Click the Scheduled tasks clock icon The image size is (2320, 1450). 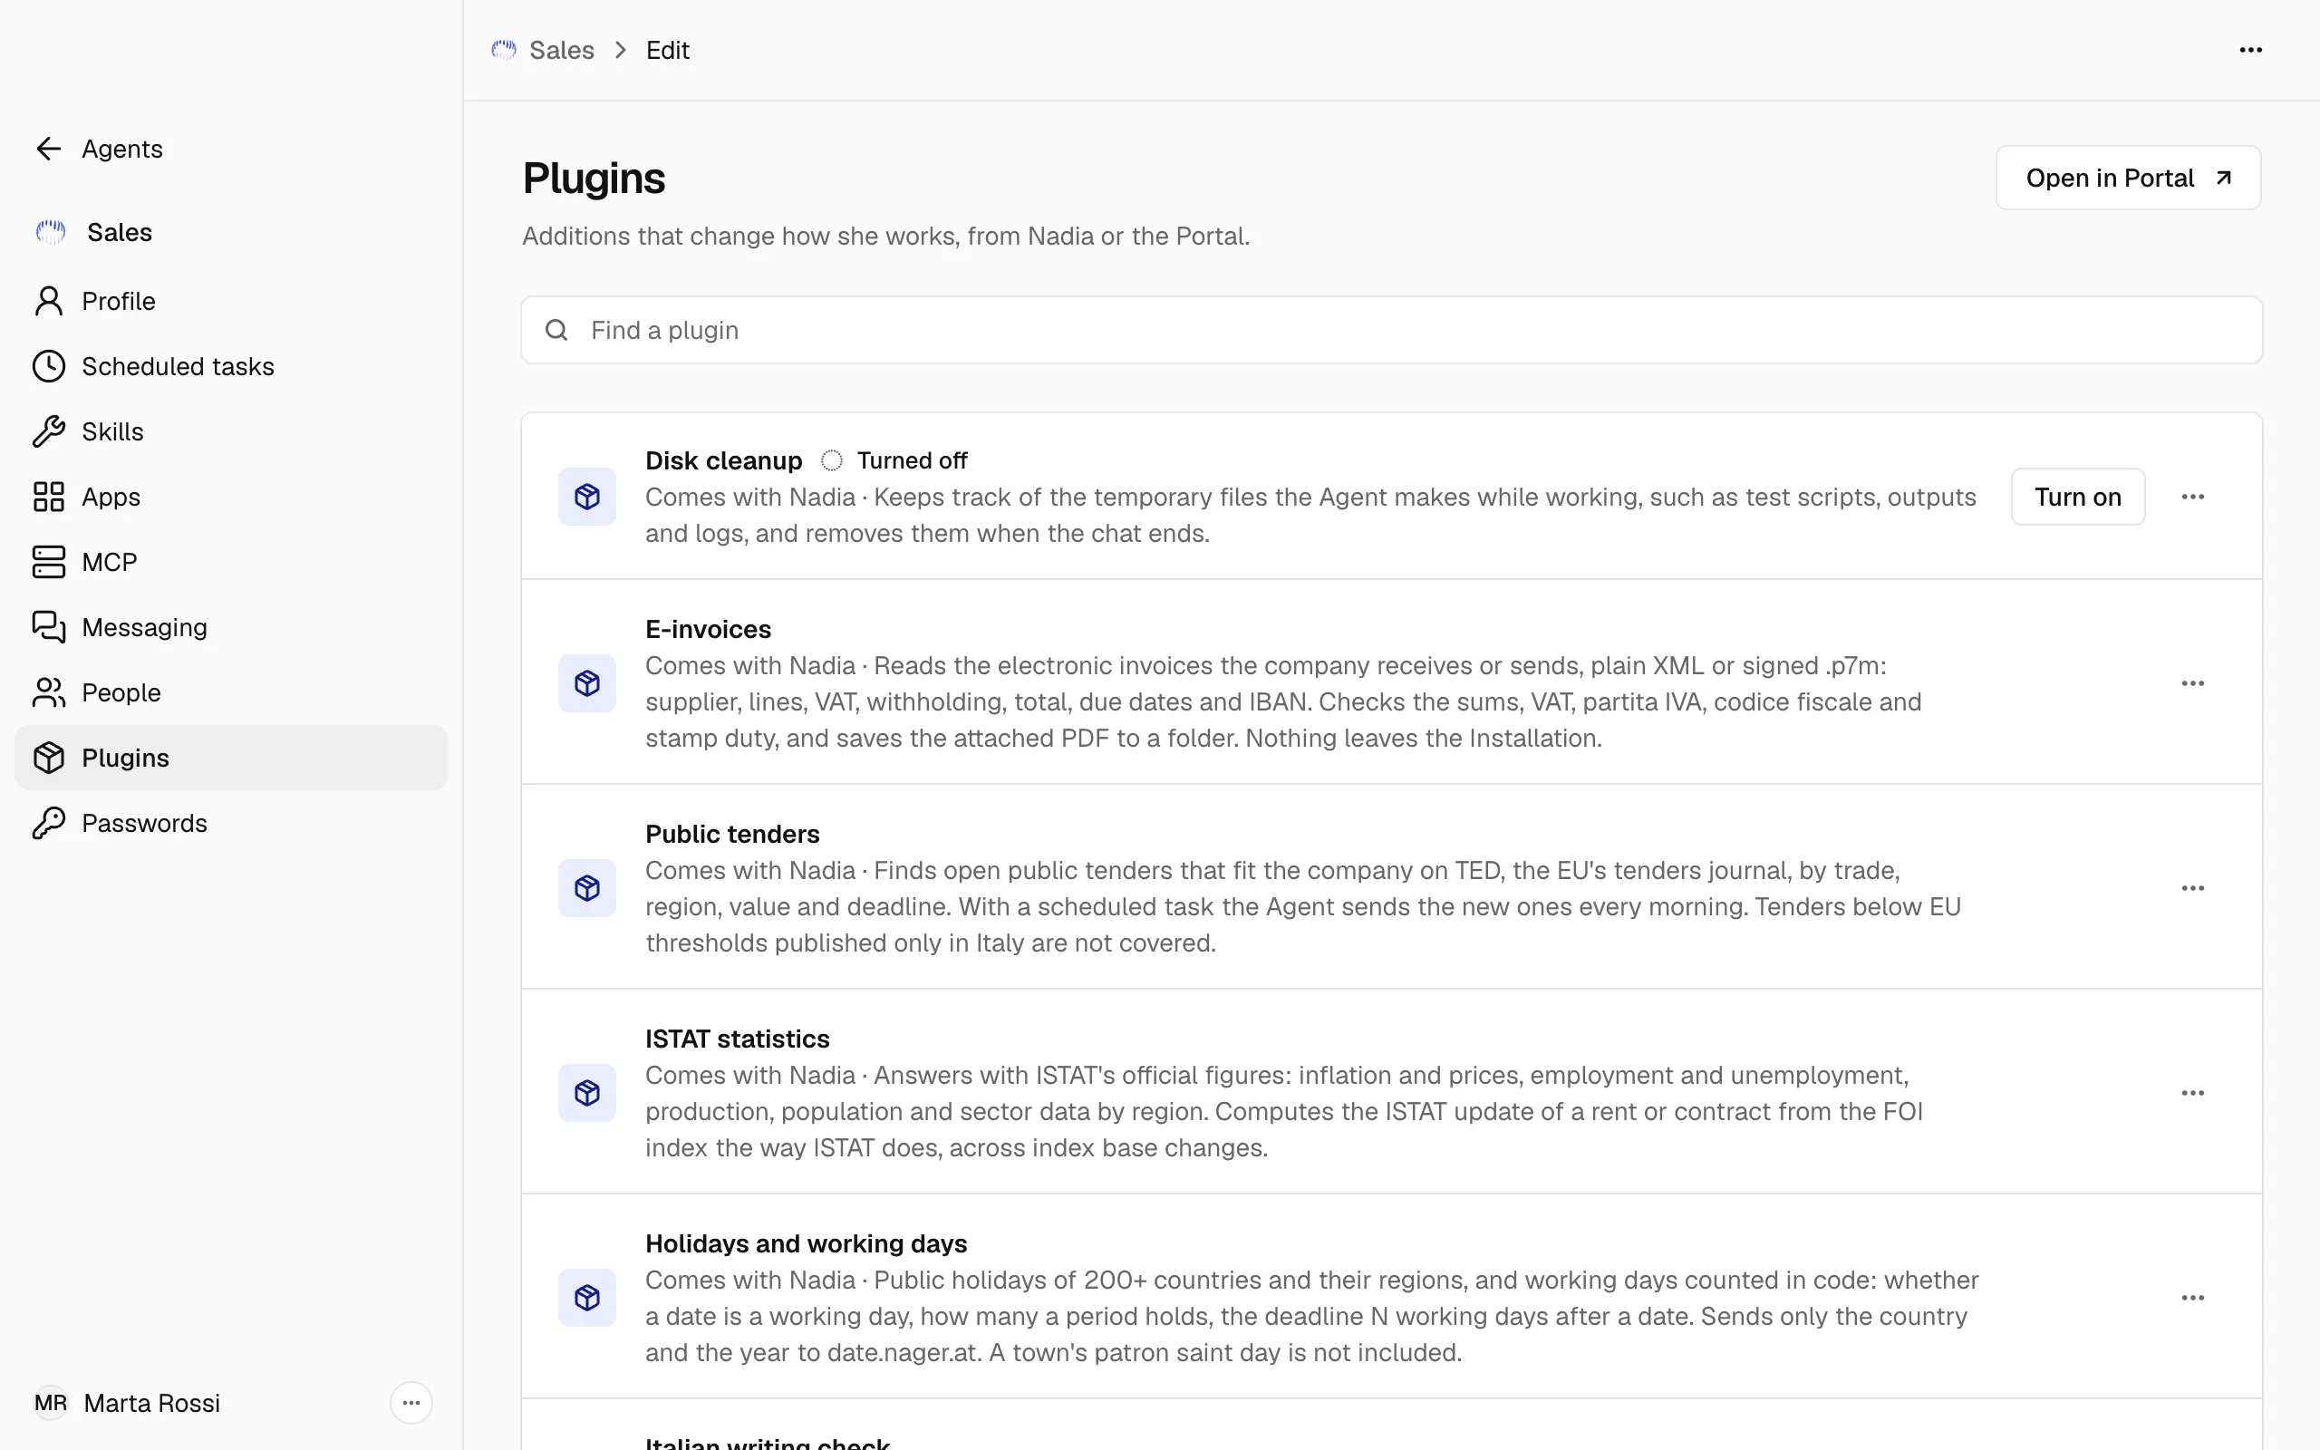pos(49,366)
